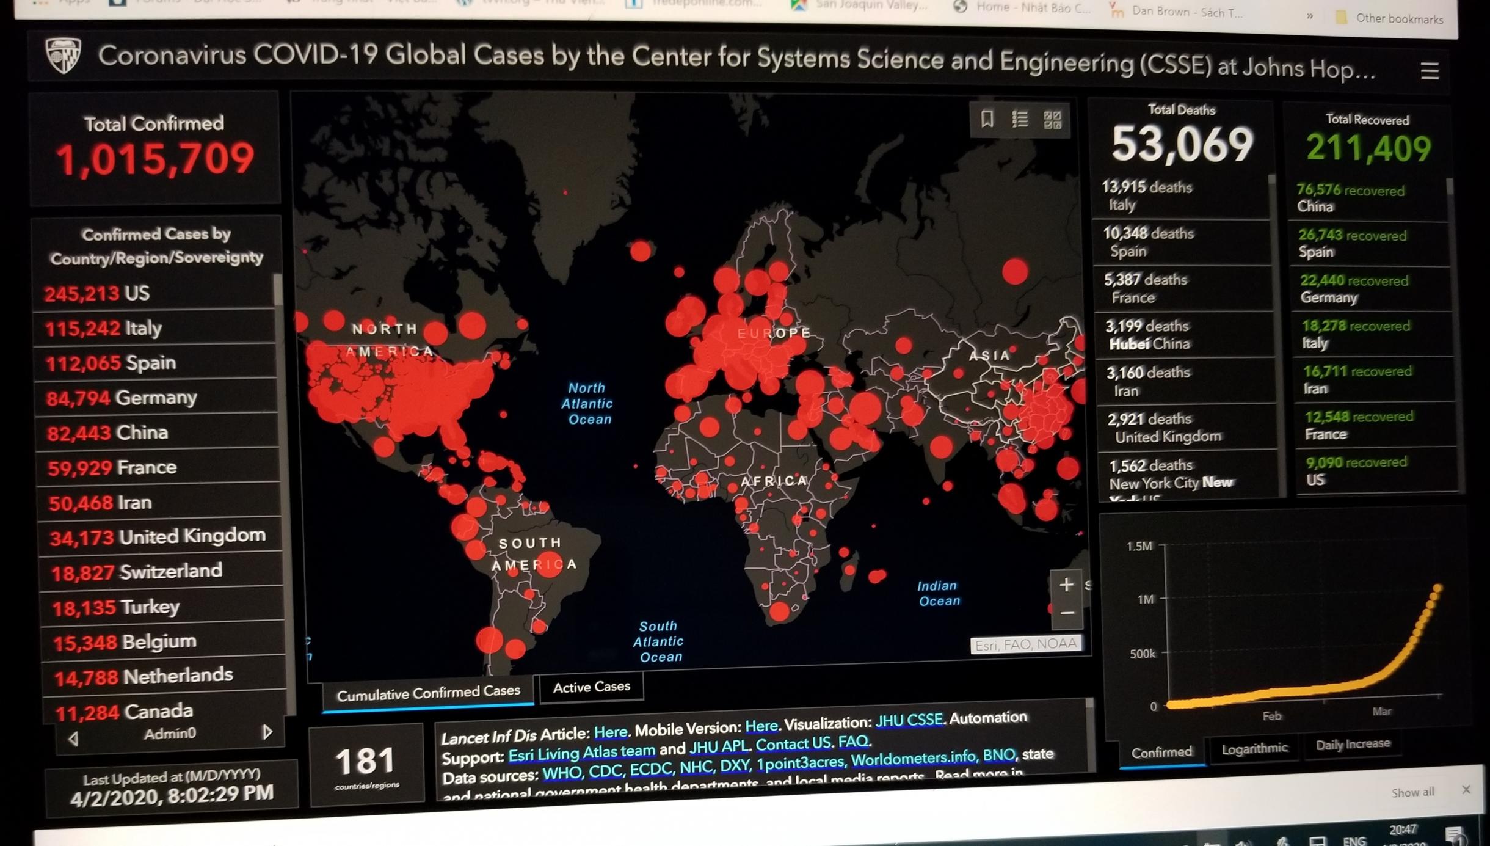Click the red bubble over Russia
The height and width of the screenshot is (846, 1490).
[x=1015, y=272]
